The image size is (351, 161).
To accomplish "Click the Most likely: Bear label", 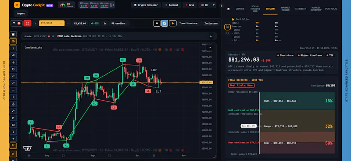I will (x=241, y=85).
